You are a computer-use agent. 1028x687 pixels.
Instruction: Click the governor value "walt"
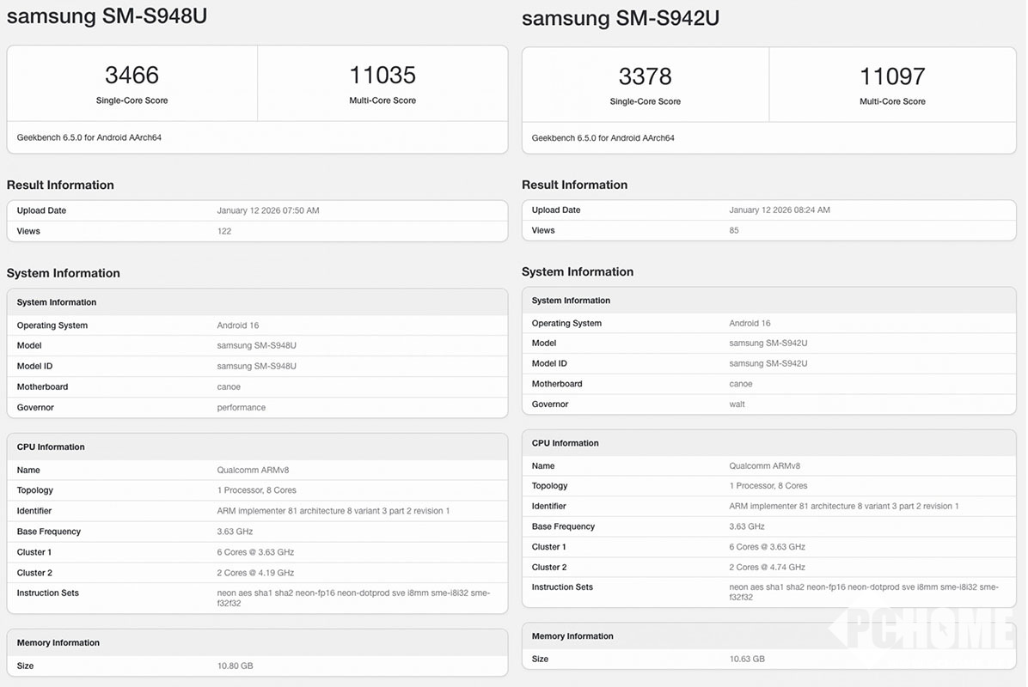(737, 404)
